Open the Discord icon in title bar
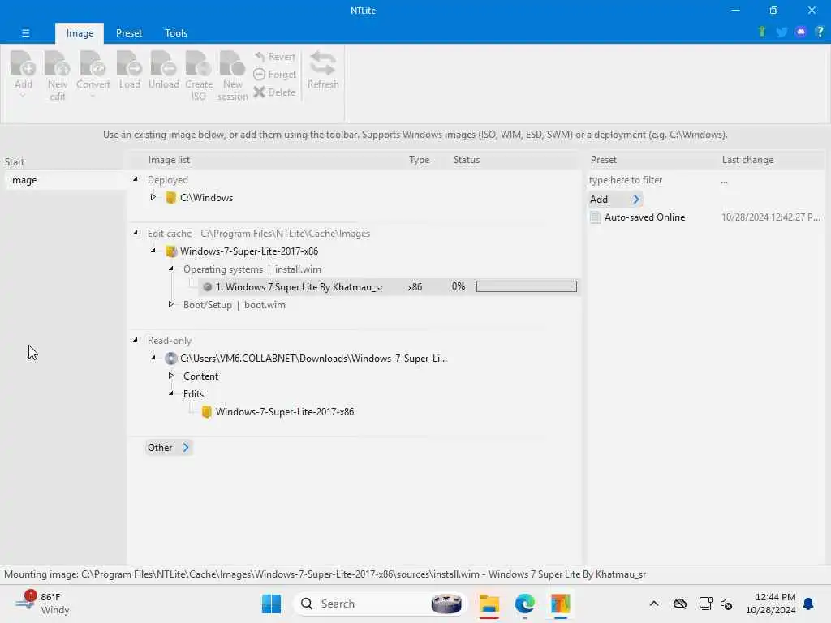Image resolution: width=831 pixels, height=623 pixels. coord(801,32)
